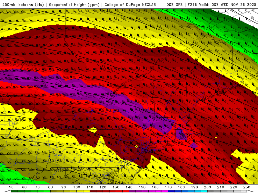Click the '80' value on the color scale
The width and height of the screenshot is (258, 193).
click(51, 187)
